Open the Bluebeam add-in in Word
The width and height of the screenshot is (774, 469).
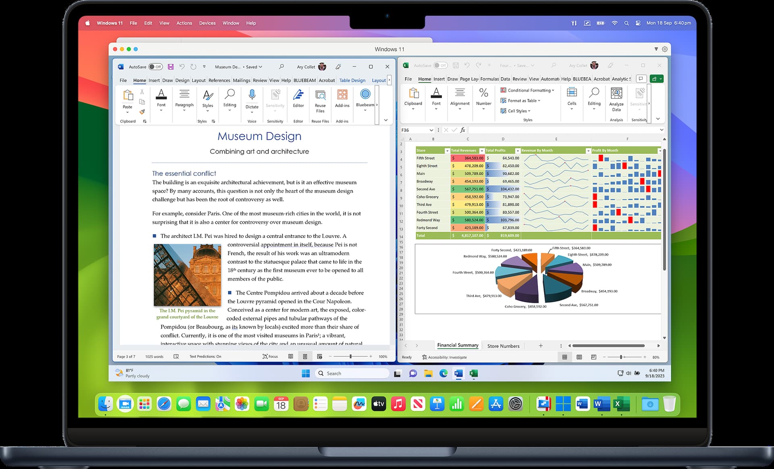364,101
